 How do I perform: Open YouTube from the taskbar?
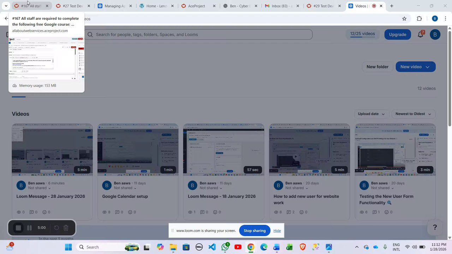pyautogui.click(x=238, y=247)
